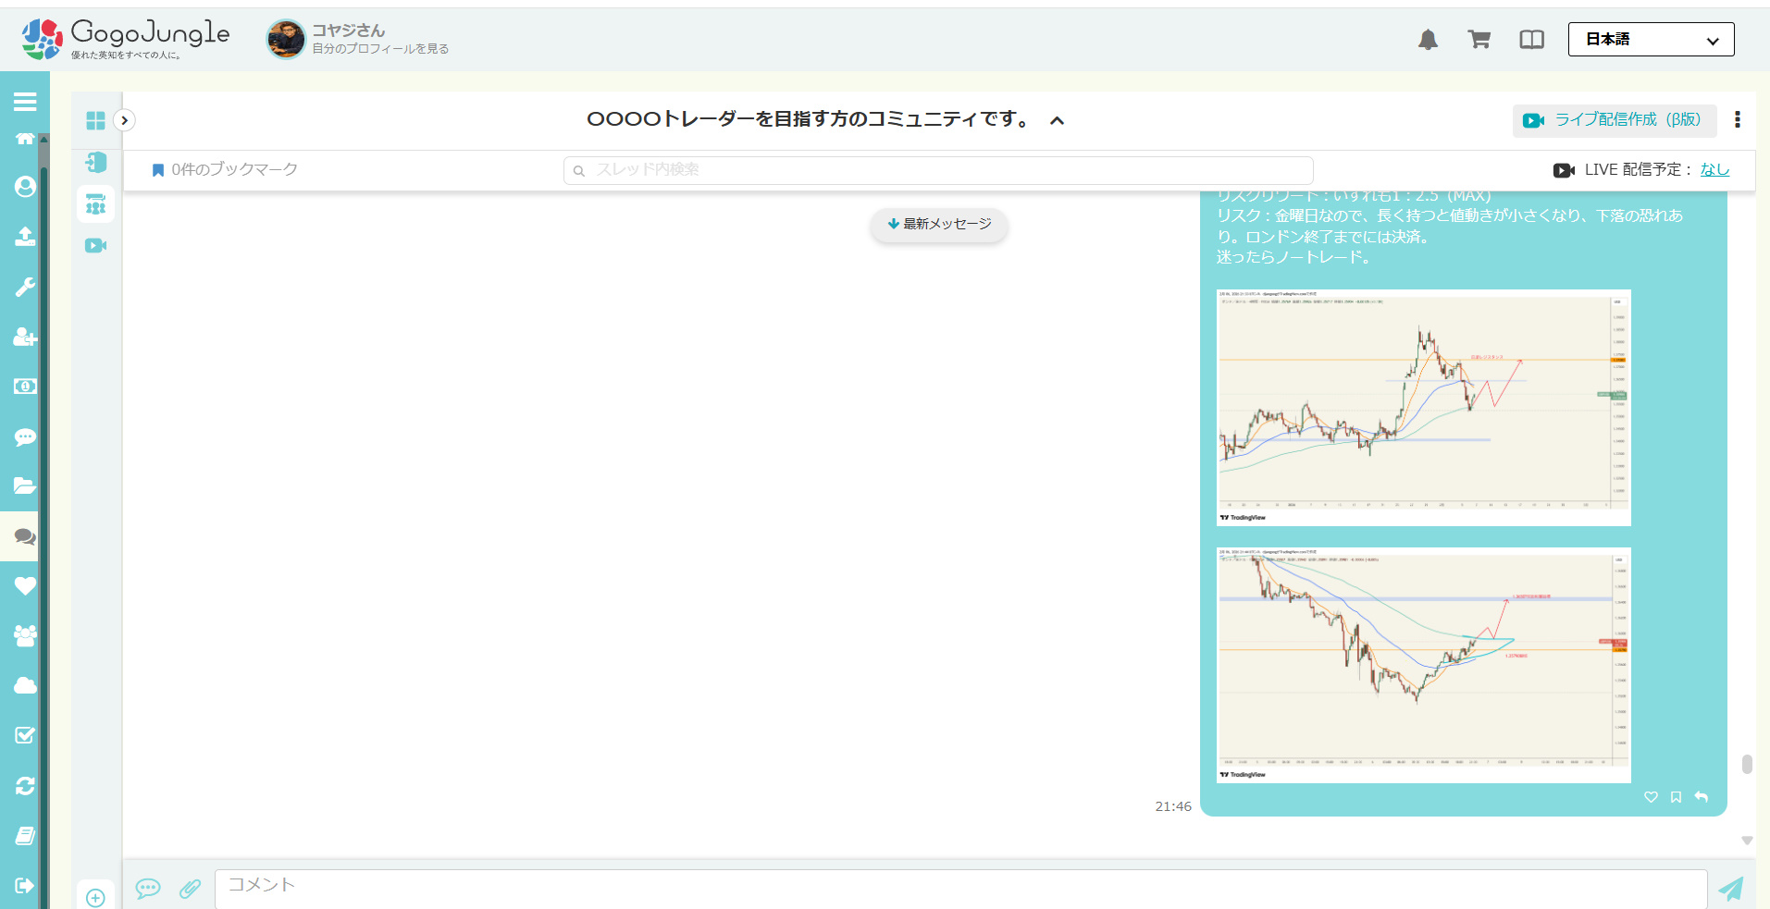Click the enter-room door icon in the community panel

tap(95, 163)
